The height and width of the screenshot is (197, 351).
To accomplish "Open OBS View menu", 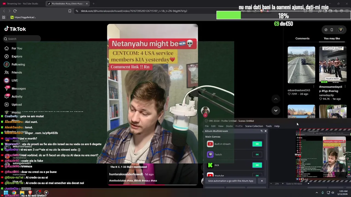I will (221, 126).
